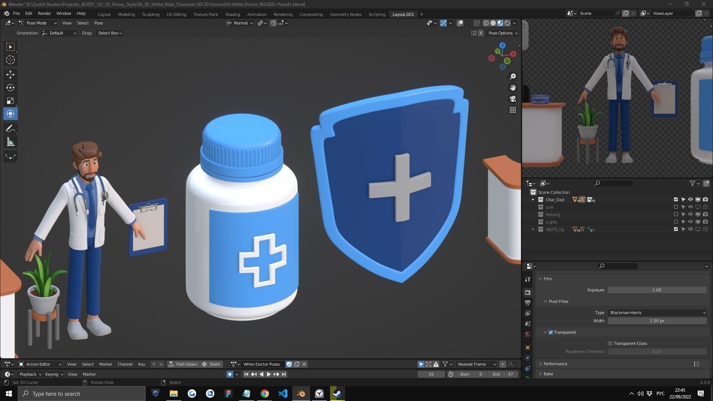Expand the Performance panel
Viewport: 713px width, 401px height.
click(555, 364)
